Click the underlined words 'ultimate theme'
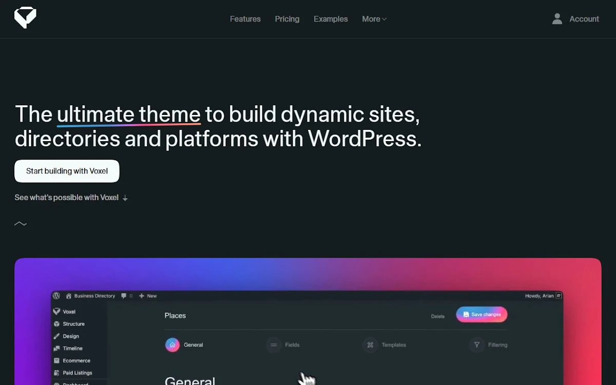Screen dimensions: 616x385 [129, 114]
